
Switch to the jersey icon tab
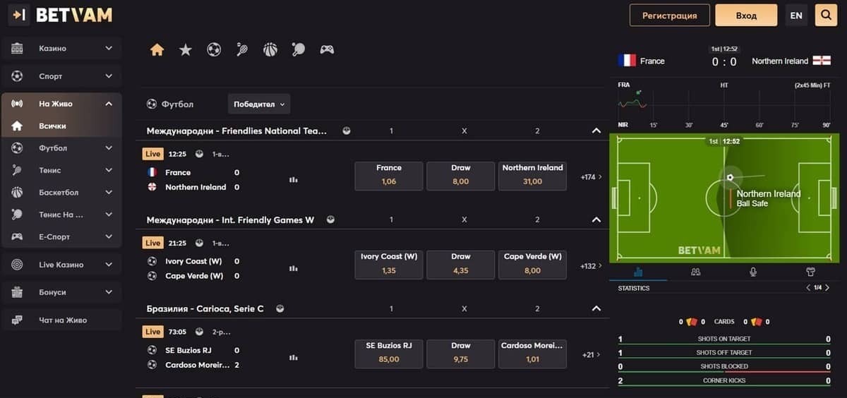[x=810, y=272]
